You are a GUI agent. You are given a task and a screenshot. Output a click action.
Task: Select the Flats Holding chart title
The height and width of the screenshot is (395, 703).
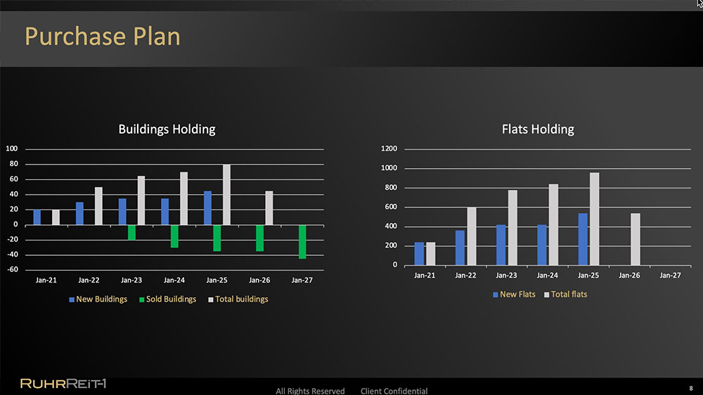click(538, 129)
